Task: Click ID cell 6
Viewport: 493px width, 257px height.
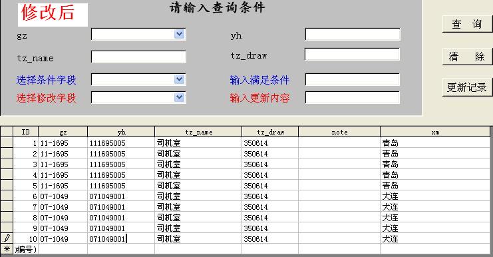Action: (x=25, y=196)
